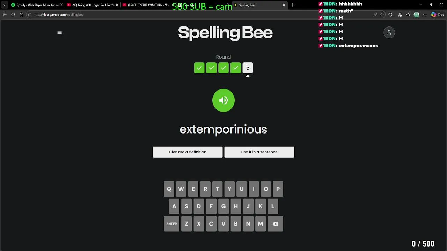This screenshot has height=251, width=447.
Task: Tap the D key
Action: [199, 206]
